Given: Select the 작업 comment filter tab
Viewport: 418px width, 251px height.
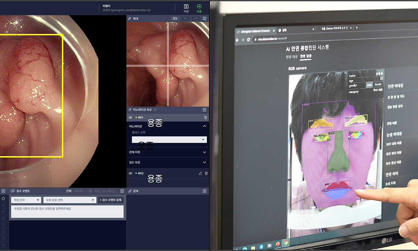Looking at the screenshot, I should pyautogui.click(x=97, y=191).
